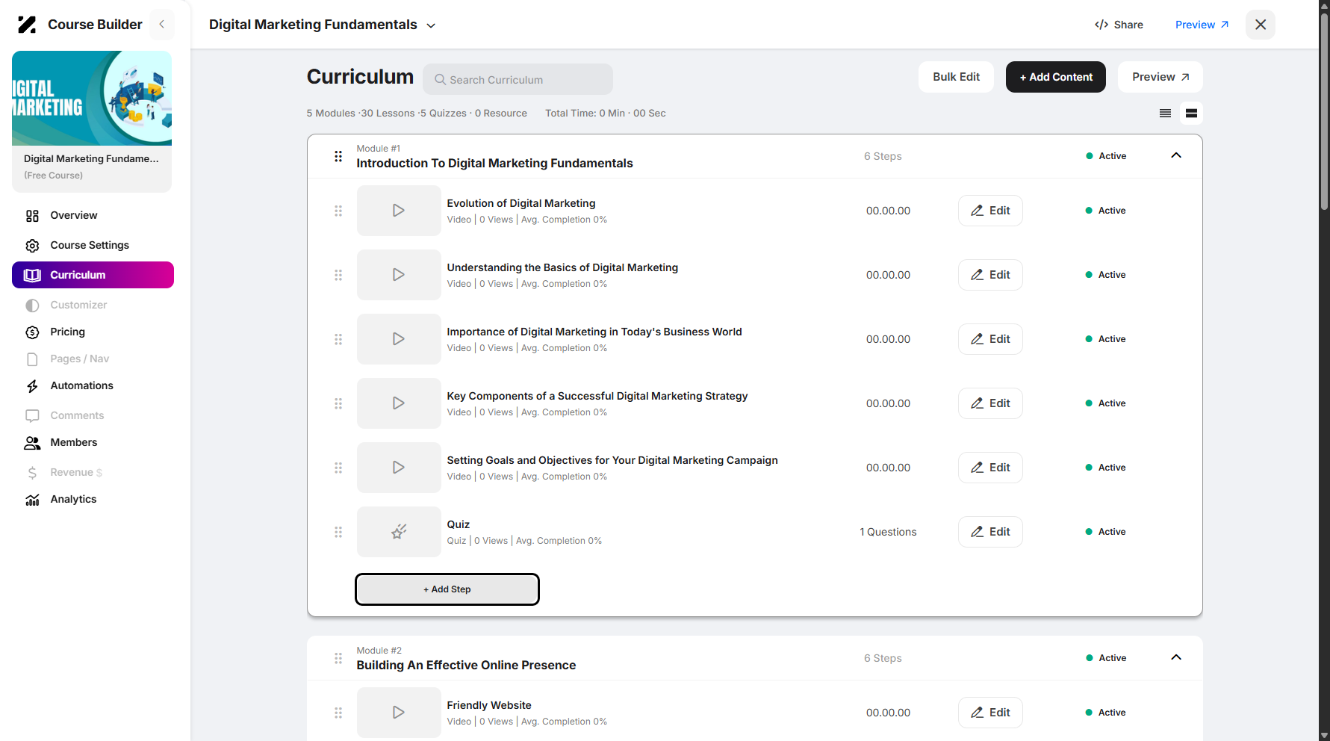Viewport: 1330px width, 741px height.
Task: Click the quiz thumbnail icon in Module #1
Action: 399,532
